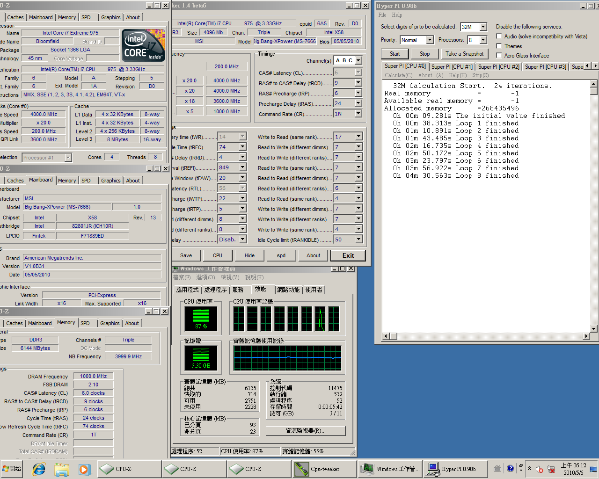This screenshot has height=479, width=599.
Task: Open the Task Manager 使用者 tab
Action: 314,290
